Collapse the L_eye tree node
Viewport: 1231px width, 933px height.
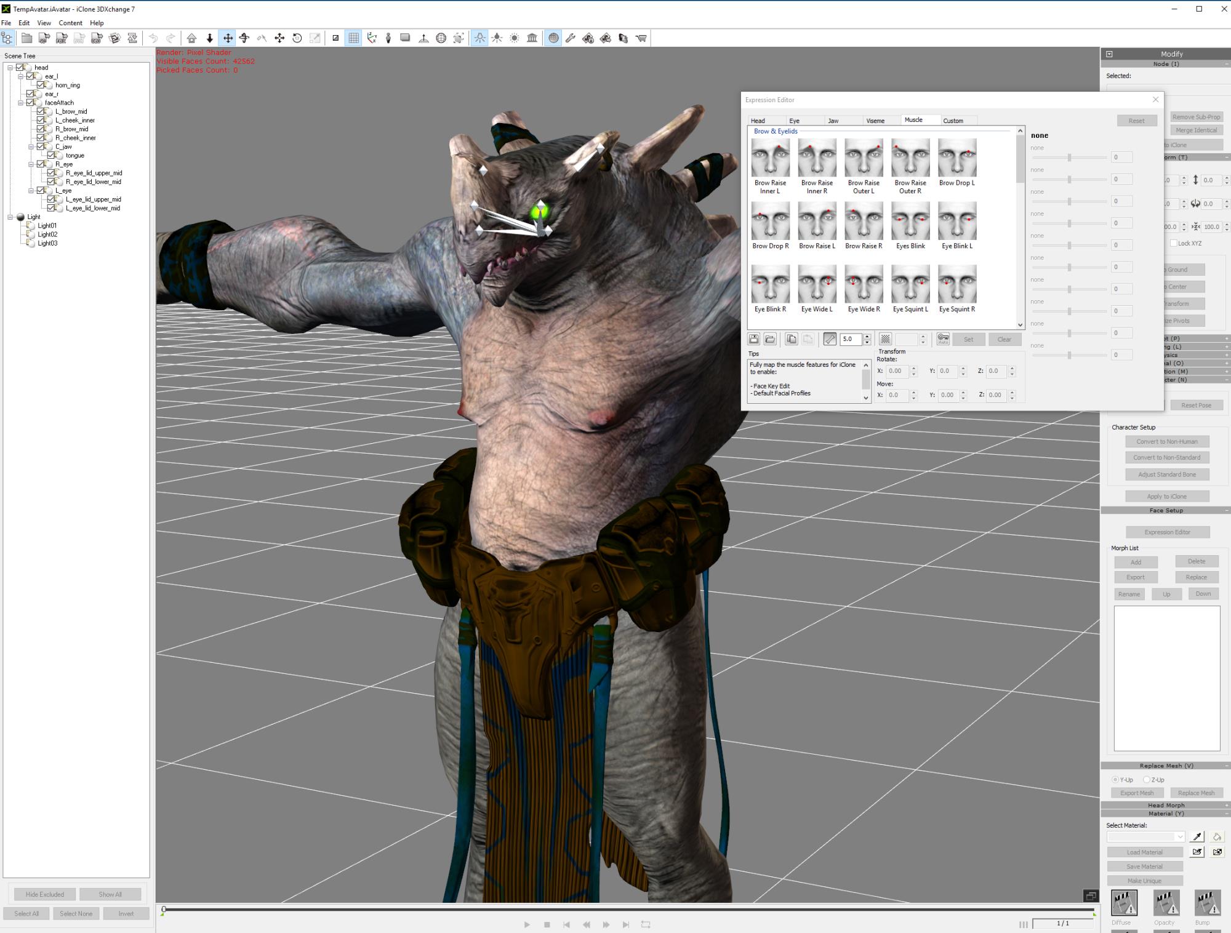pyautogui.click(x=31, y=191)
